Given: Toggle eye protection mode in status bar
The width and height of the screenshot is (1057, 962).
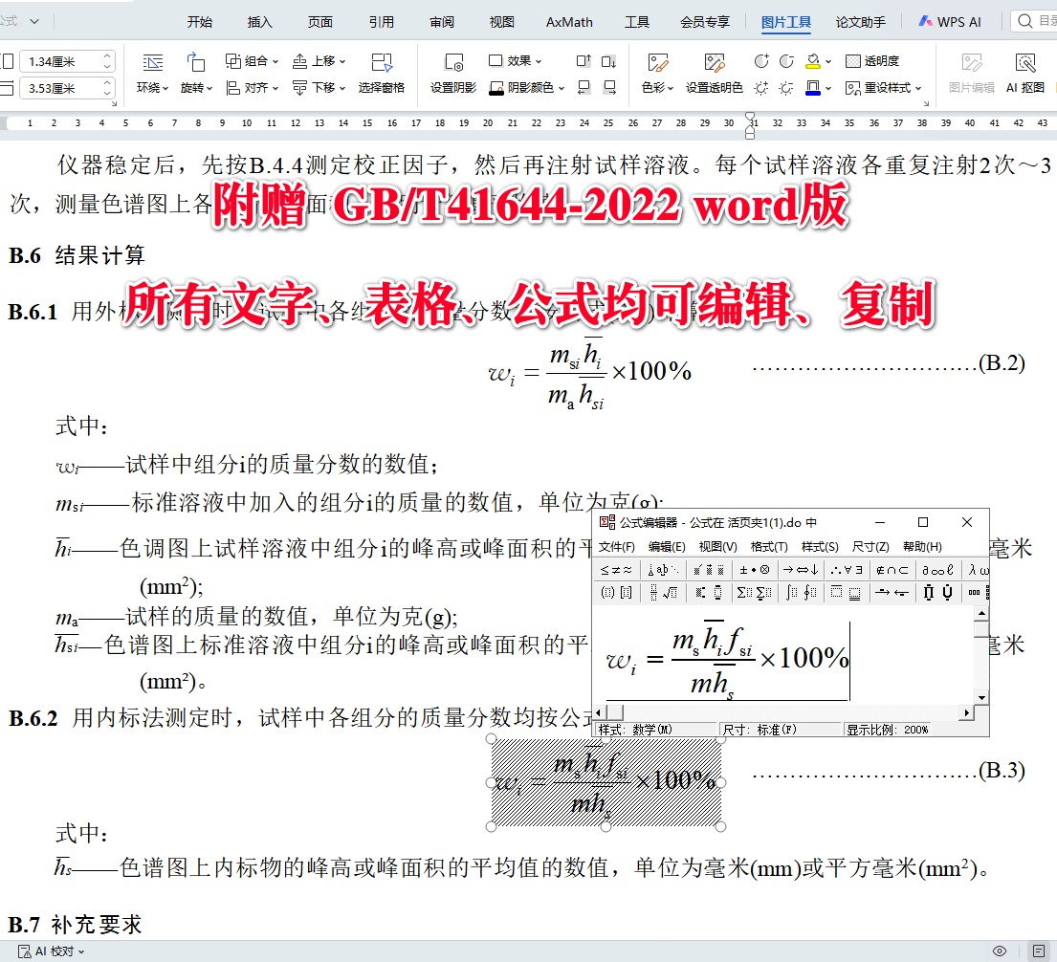Looking at the screenshot, I should pos(1000,951).
